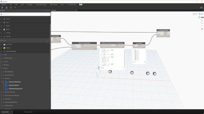The width and height of the screenshot is (204, 114).
Task: Expand the ImportInstance subcategory
Action: click(4, 92)
